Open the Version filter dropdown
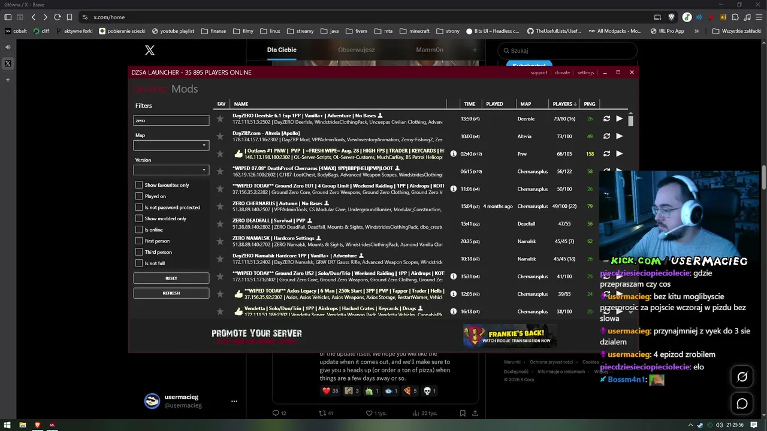The image size is (767, 431). pos(171,170)
